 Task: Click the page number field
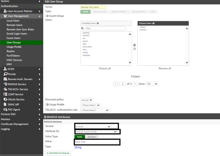(122, 84)
